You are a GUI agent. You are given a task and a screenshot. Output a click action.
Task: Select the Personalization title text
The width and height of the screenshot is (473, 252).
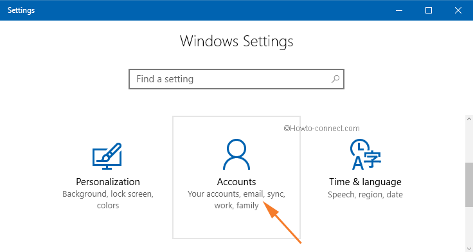click(108, 182)
